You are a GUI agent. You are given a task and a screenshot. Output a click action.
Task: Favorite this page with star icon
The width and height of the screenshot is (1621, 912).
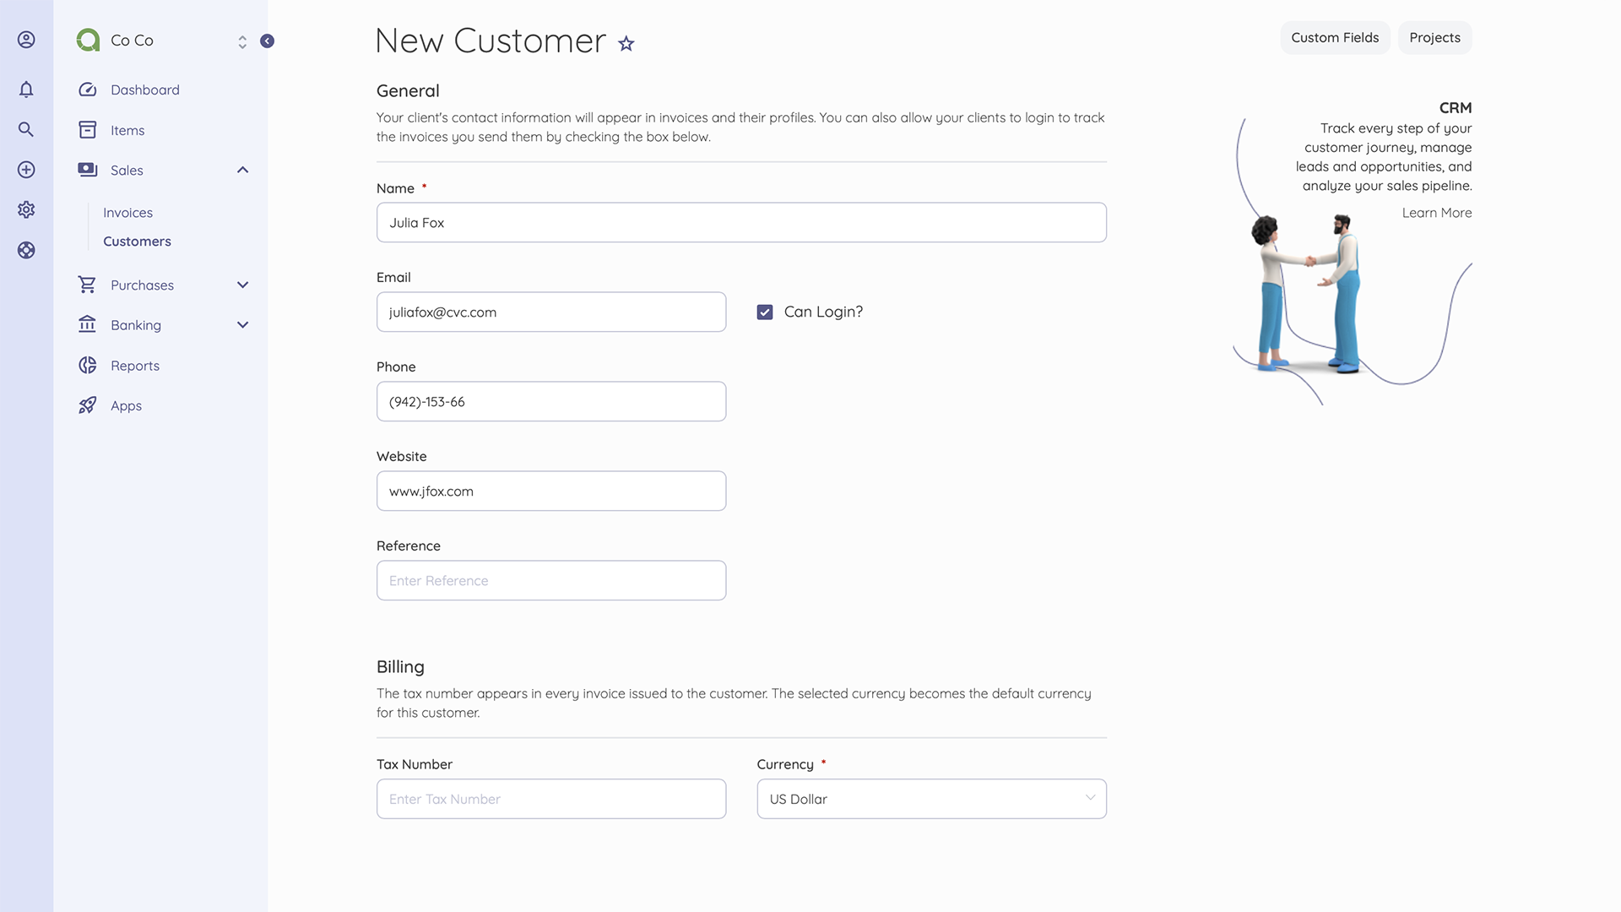(x=626, y=44)
